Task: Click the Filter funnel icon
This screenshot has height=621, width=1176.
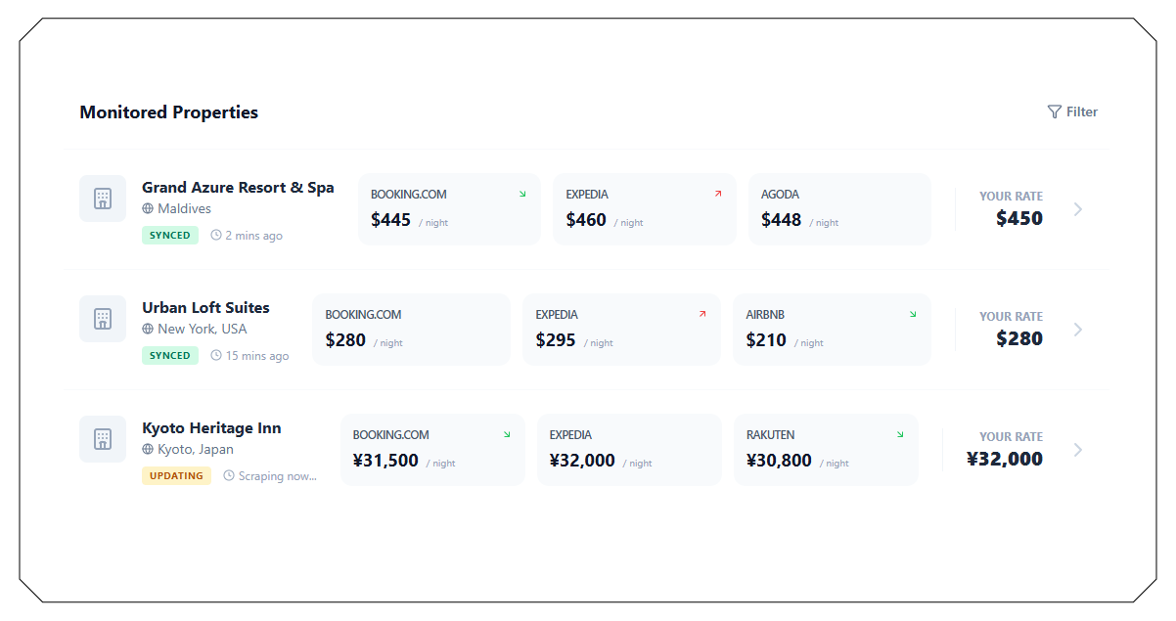Action: click(1054, 111)
